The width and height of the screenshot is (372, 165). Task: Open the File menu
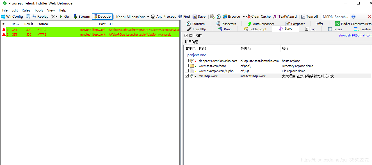(5, 10)
